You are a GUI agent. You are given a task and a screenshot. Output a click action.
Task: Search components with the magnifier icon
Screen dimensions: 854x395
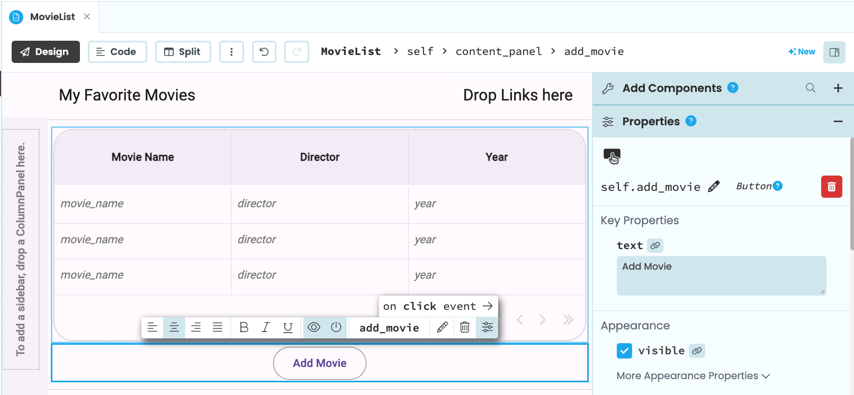[x=811, y=88]
